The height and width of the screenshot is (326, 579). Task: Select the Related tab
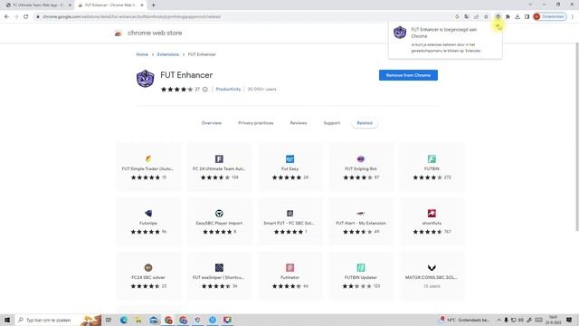pyautogui.click(x=365, y=123)
